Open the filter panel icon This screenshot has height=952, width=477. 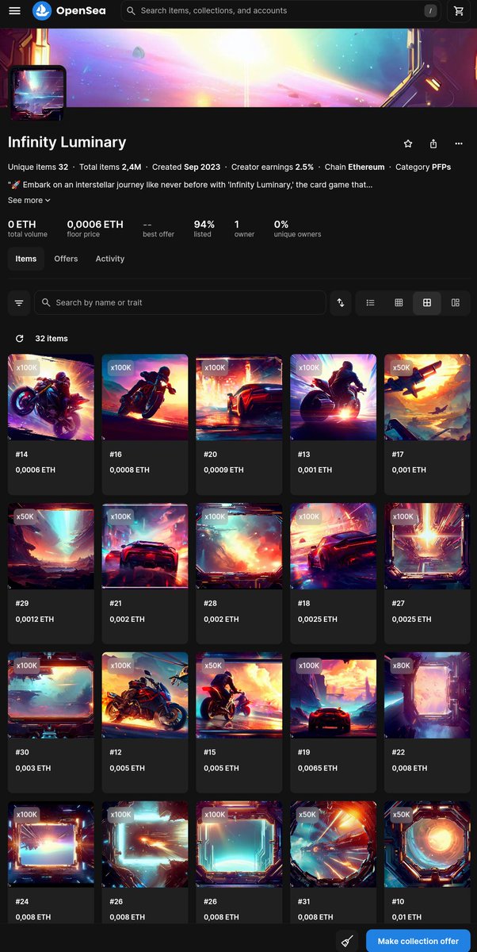click(x=19, y=302)
